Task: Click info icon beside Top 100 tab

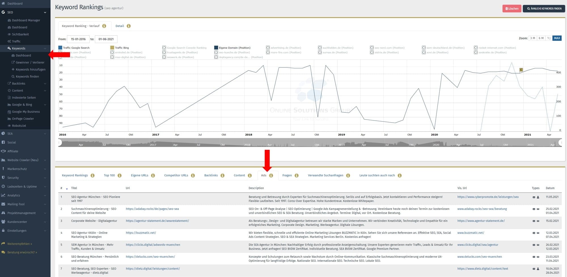Action: click(120, 176)
